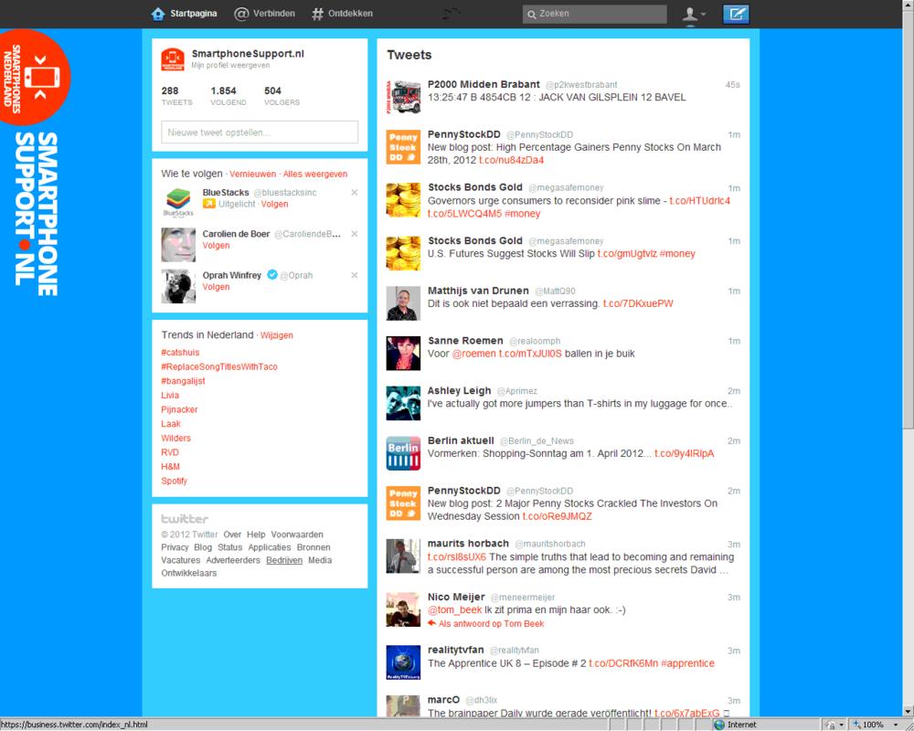Open the H&M trend
Image resolution: width=914 pixels, height=731 pixels.
pos(170,467)
